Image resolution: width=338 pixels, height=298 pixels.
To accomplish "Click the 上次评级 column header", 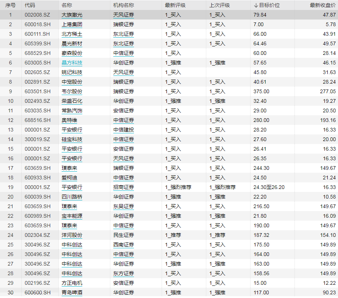I will [x=220, y=5].
